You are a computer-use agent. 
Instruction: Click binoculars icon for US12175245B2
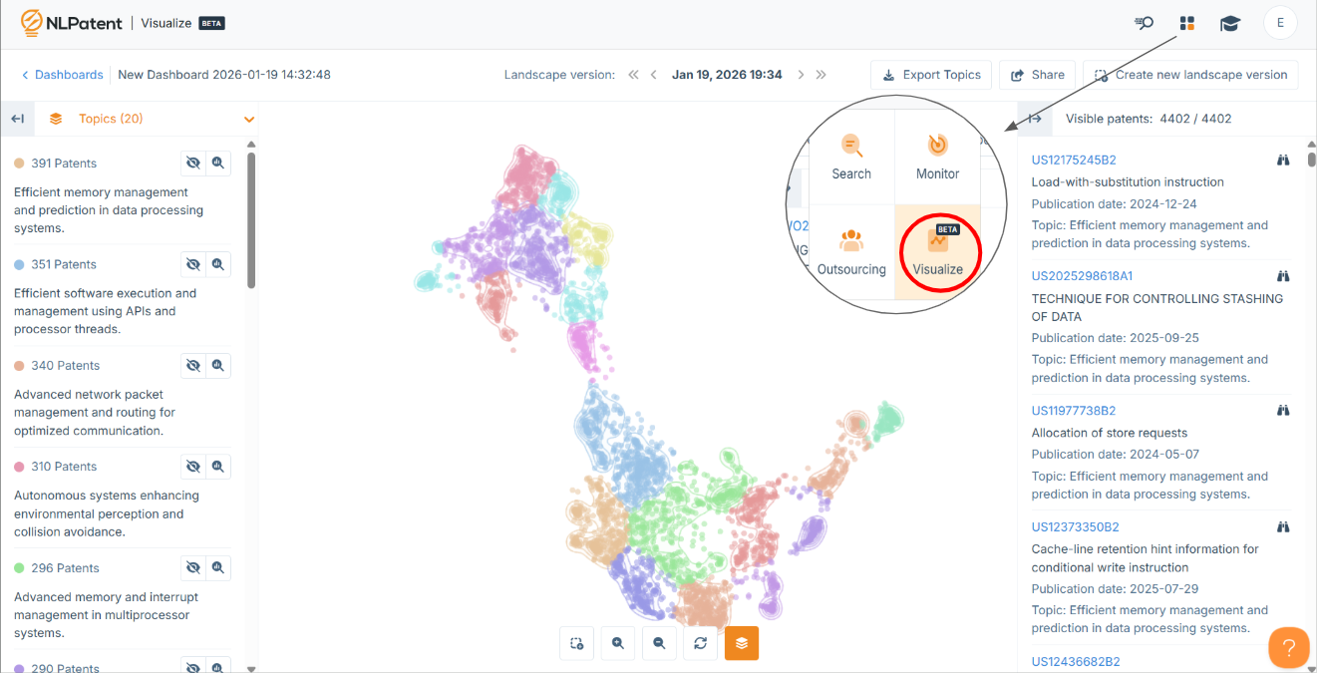[x=1284, y=160]
